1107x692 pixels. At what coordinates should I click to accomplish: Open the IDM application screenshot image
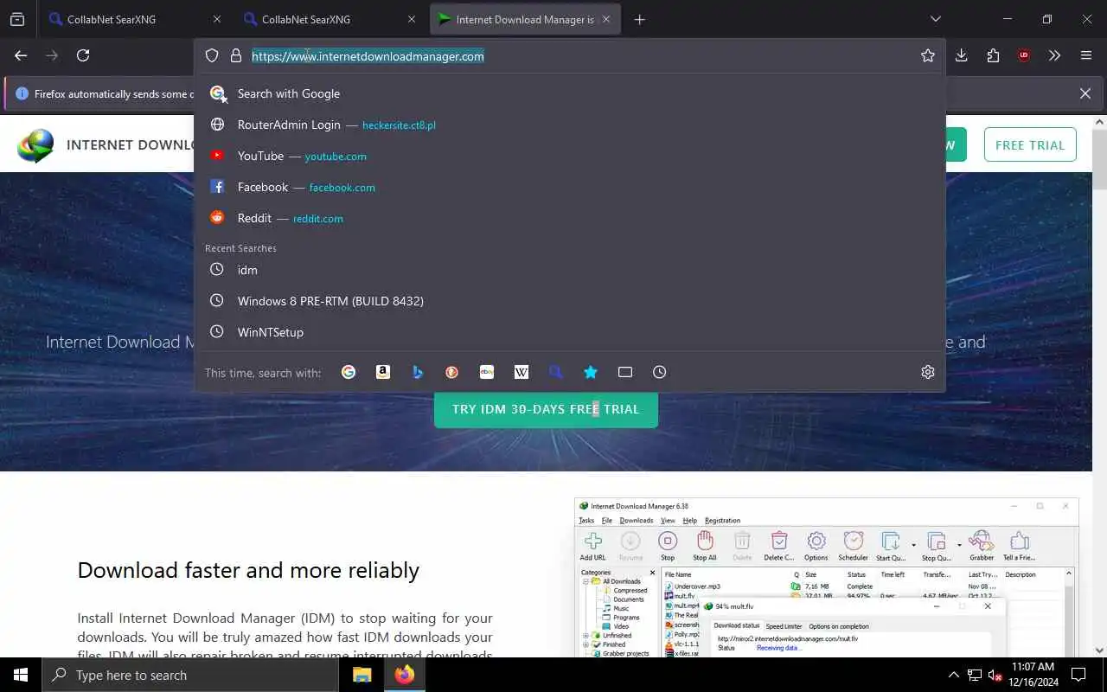click(x=826, y=578)
